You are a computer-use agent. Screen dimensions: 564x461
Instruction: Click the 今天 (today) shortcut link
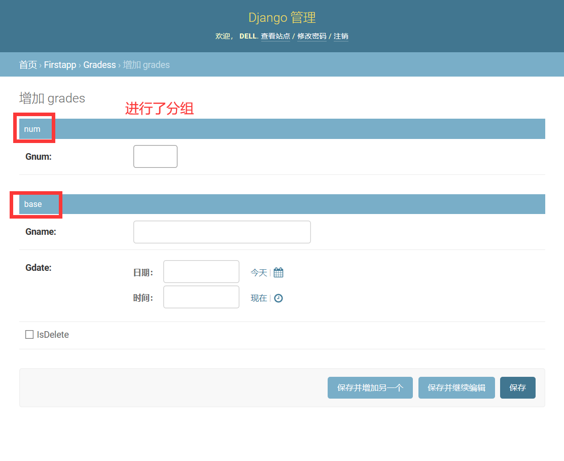pos(259,272)
